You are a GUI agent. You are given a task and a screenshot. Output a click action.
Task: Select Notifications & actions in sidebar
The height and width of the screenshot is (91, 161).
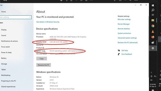[10, 41]
